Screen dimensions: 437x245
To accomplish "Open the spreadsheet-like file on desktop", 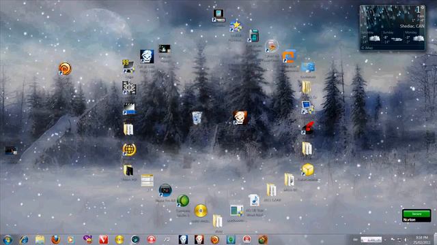I will (x=147, y=180).
